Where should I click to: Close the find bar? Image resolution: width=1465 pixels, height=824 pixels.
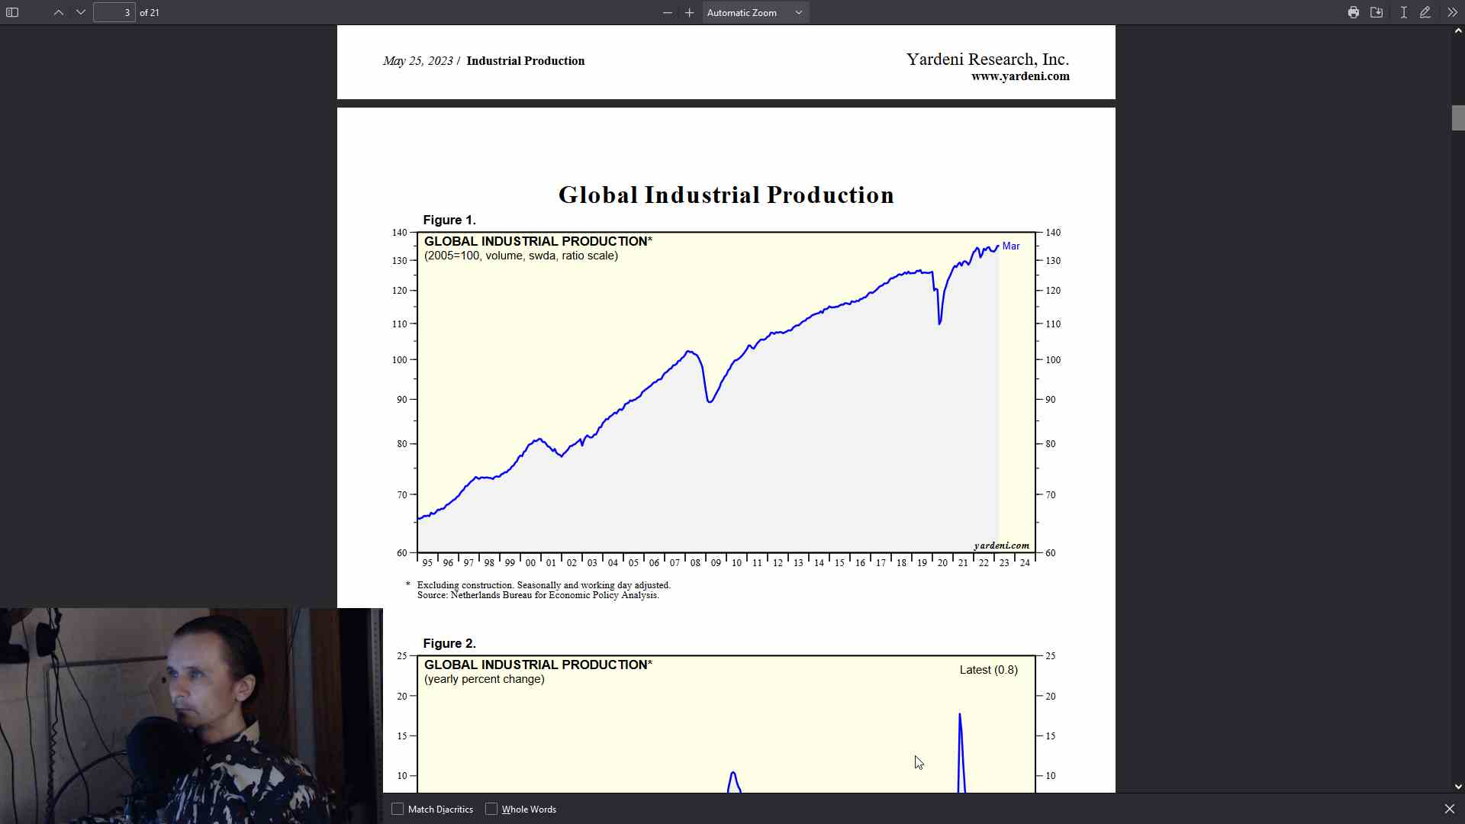[x=1449, y=809]
